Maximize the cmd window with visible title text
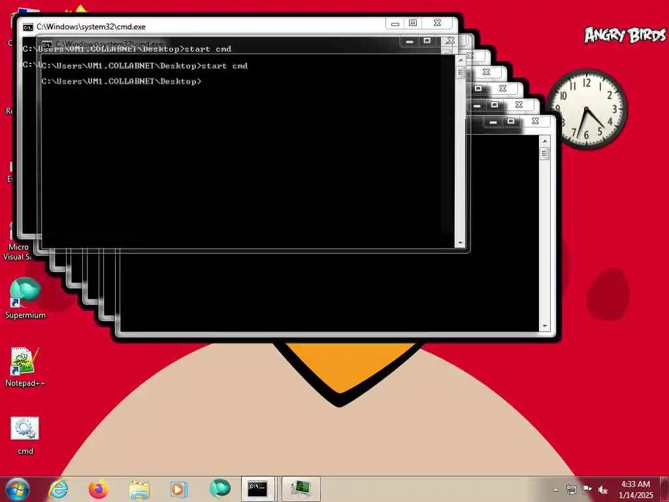The height and width of the screenshot is (502, 669). [x=413, y=24]
